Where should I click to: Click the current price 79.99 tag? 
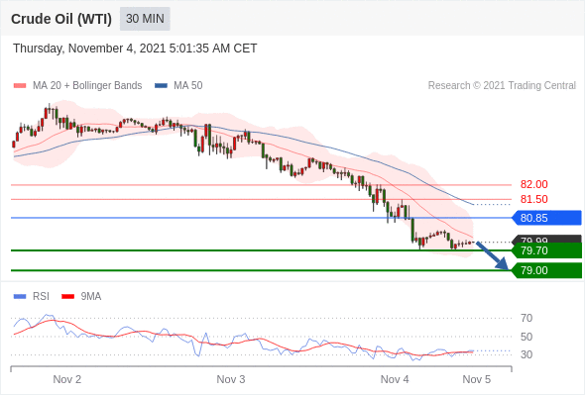pyautogui.click(x=546, y=239)
